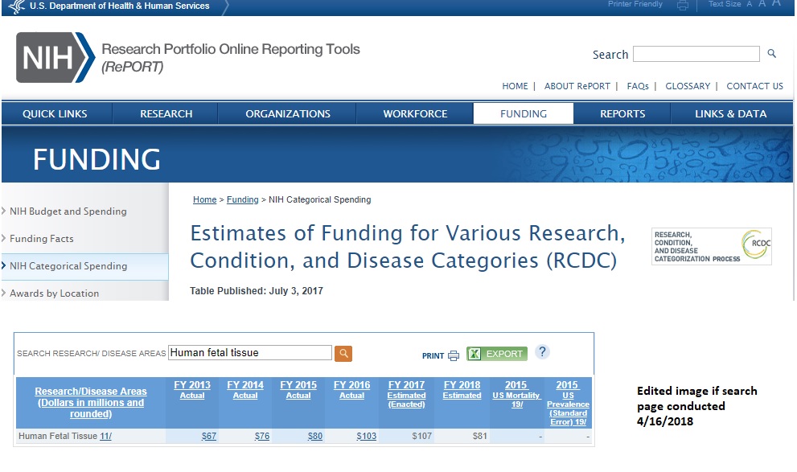797x472 pixels.
Task: Expand NIH Categorical Spending sidebar item
Action: pos(68,266)
